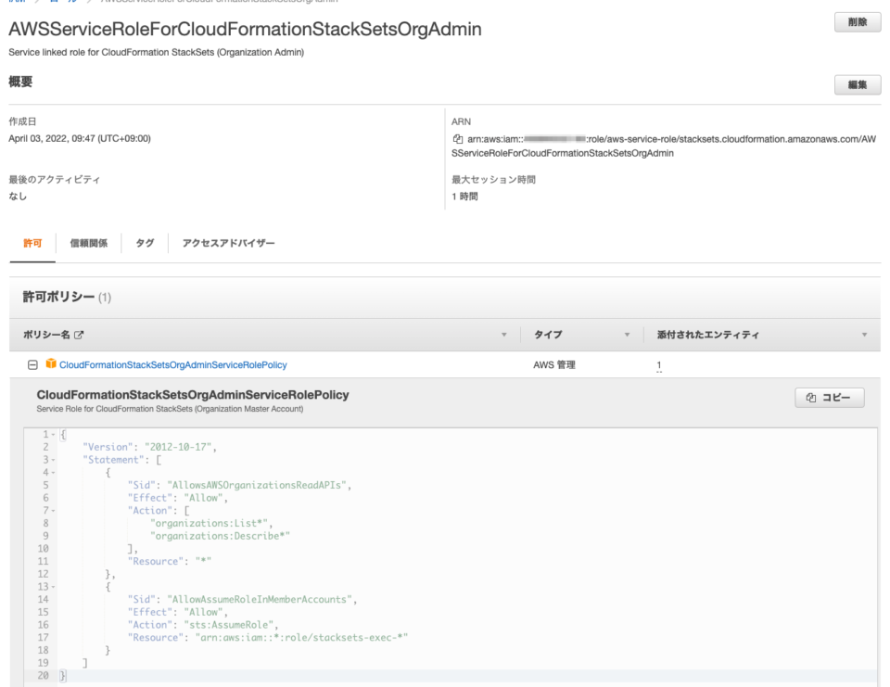Open the タイプ column filter dropdown
Viewport: 890px width, 687px height.
tap(627, 335)
